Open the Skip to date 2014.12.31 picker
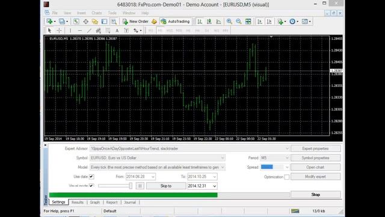Image resolution: width=385 pixels, height=217 pixels. click(214, 186)
